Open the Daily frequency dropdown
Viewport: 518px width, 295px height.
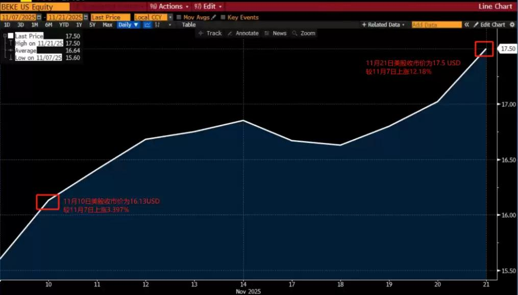[128, 25]
